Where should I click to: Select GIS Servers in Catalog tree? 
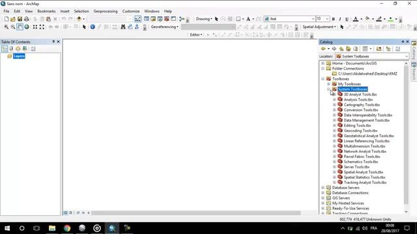[341, 198]
